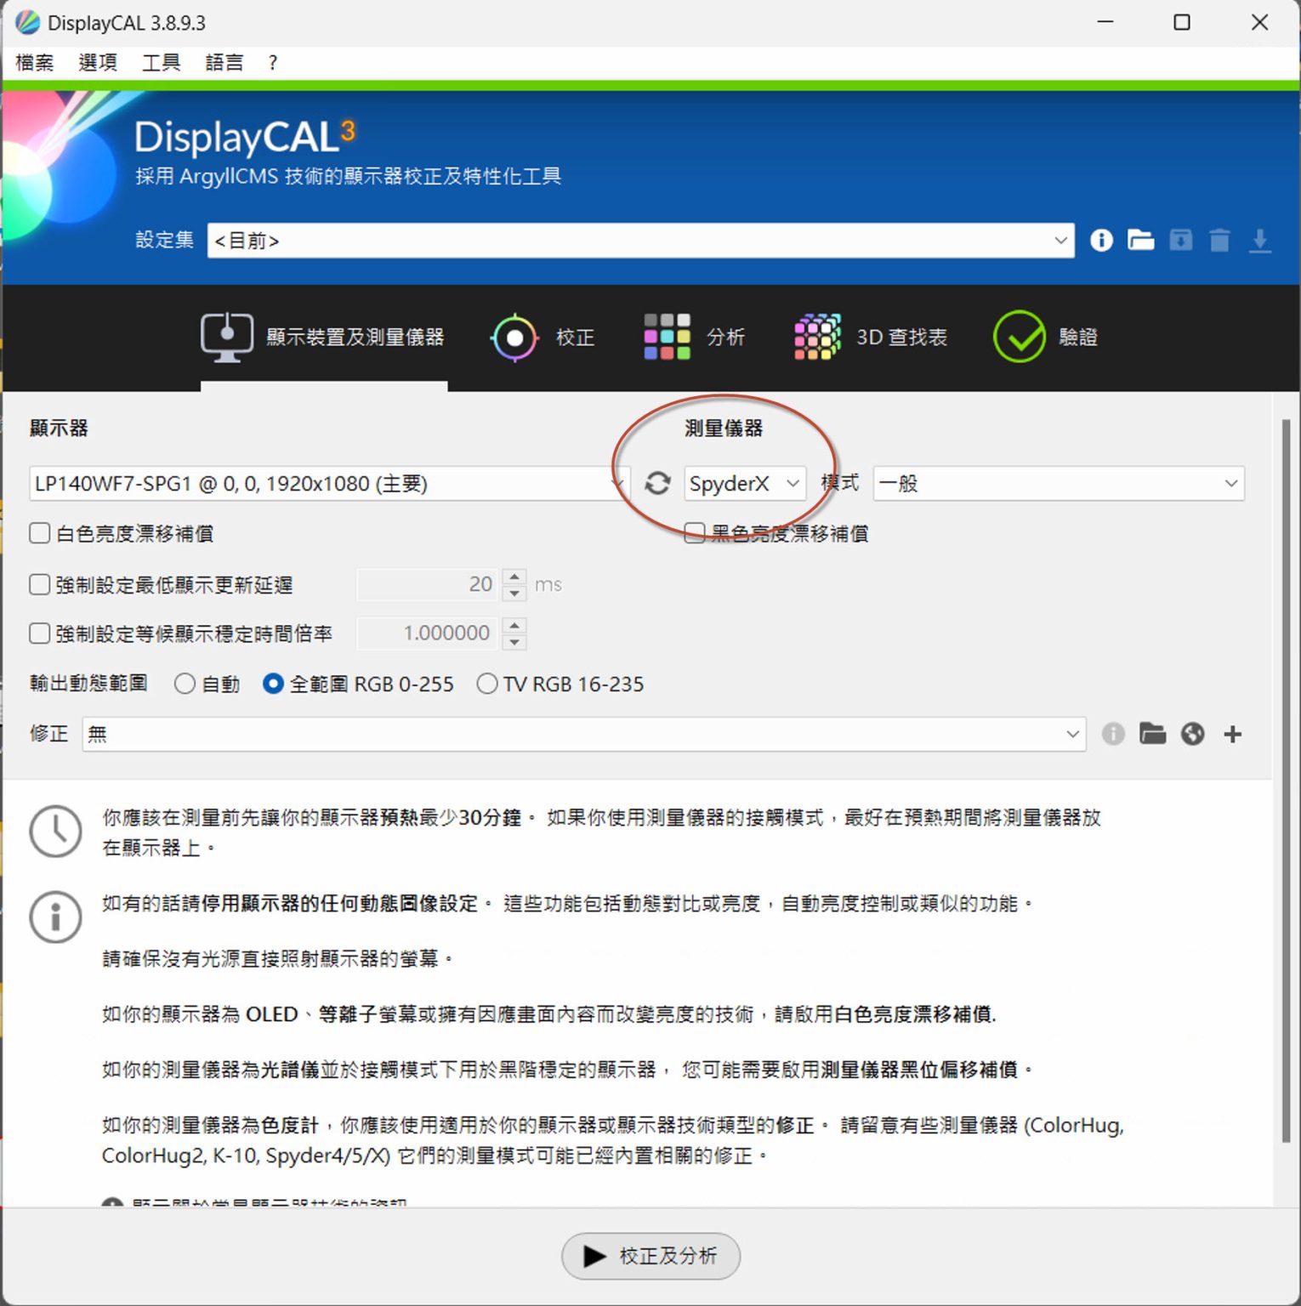Expand the 設定集 preset dropdown
This screenshot has height=1306, width=1301.
(1059, 241)
